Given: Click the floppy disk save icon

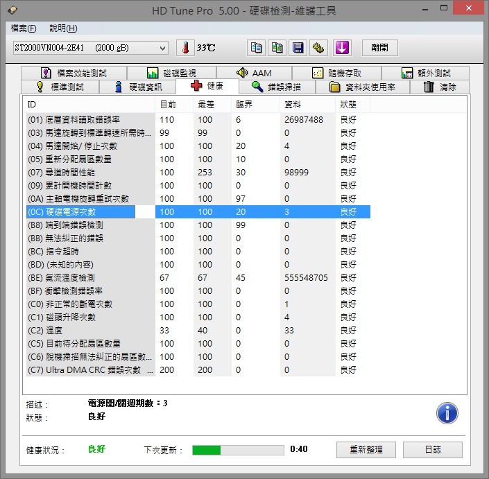Looking at the screenshot, I should pyautogui.click(x=298, y=48).
